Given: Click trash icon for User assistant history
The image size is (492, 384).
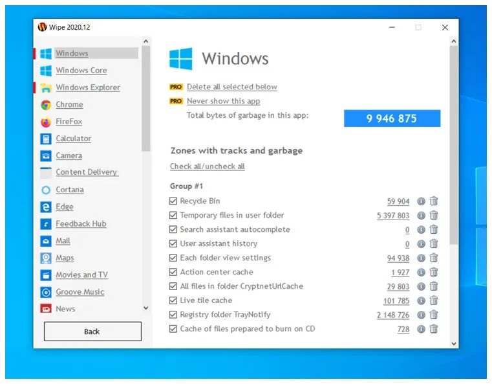Looking at the screenshot, I should point(434,243).
